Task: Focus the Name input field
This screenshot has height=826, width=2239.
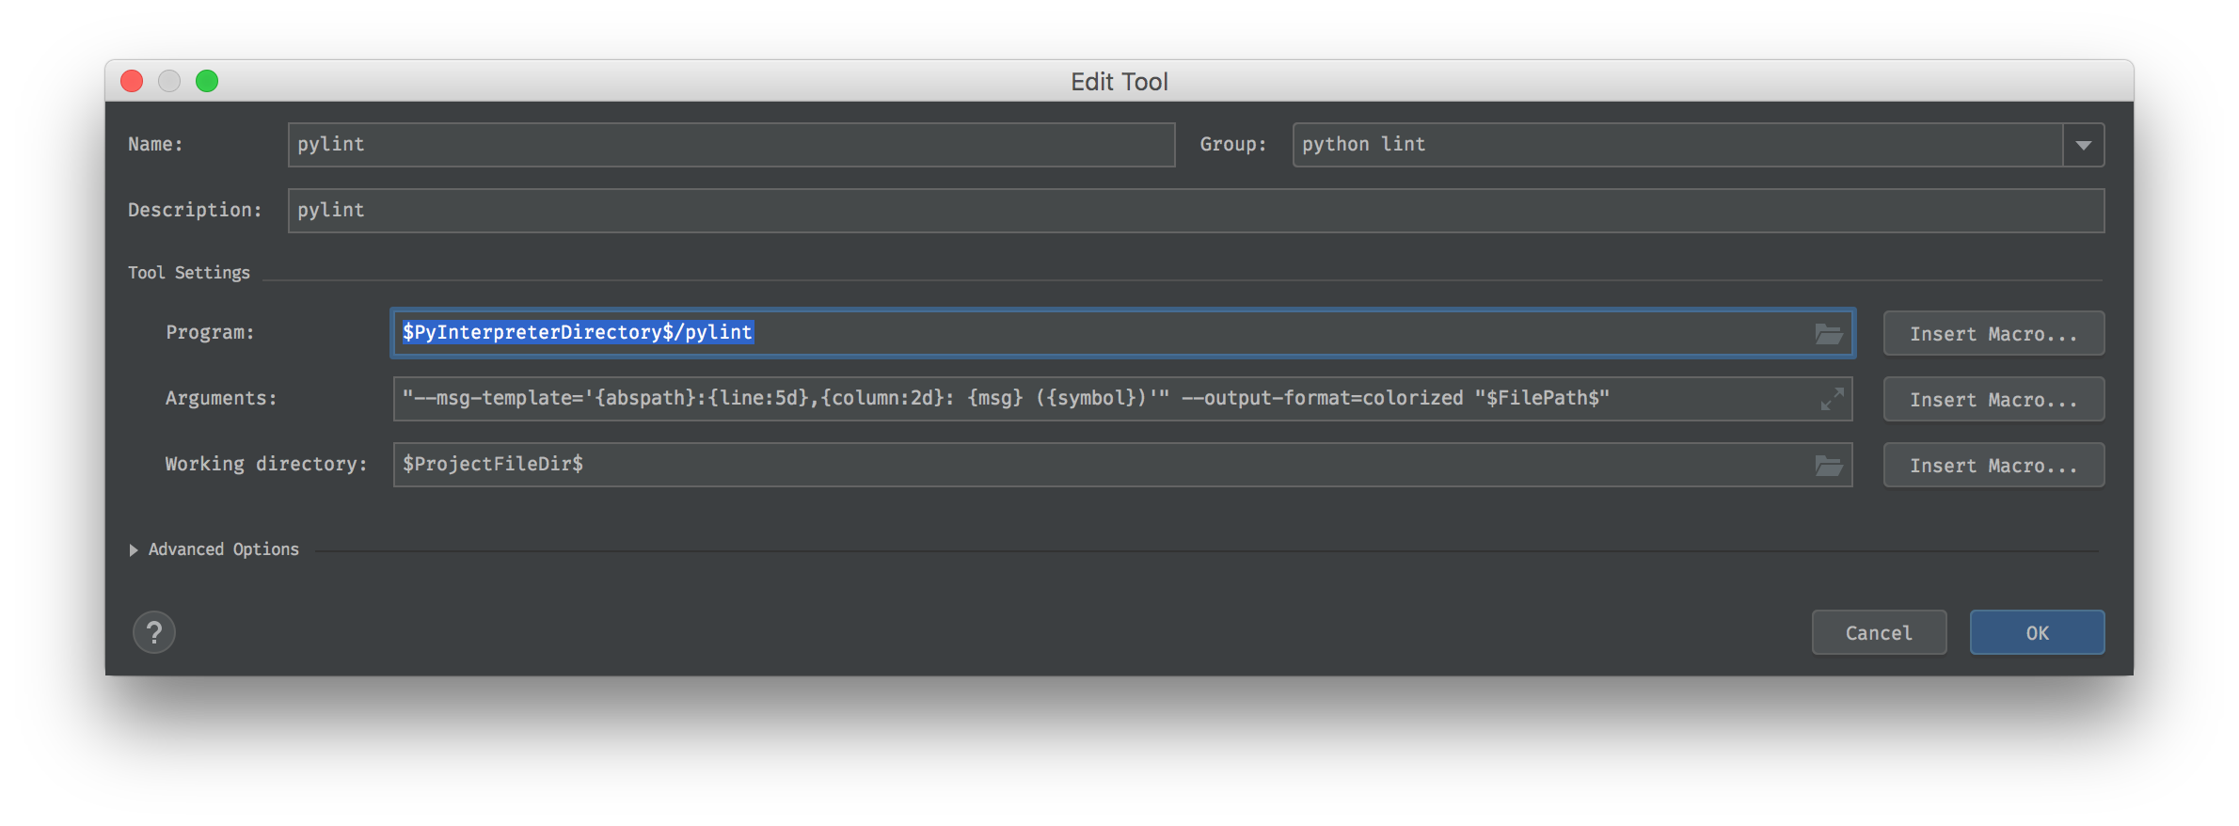Action: [731, 145]
